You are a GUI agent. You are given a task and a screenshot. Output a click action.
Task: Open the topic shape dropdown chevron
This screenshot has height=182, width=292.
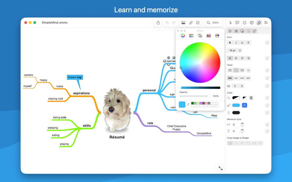(x=248, y=70)
